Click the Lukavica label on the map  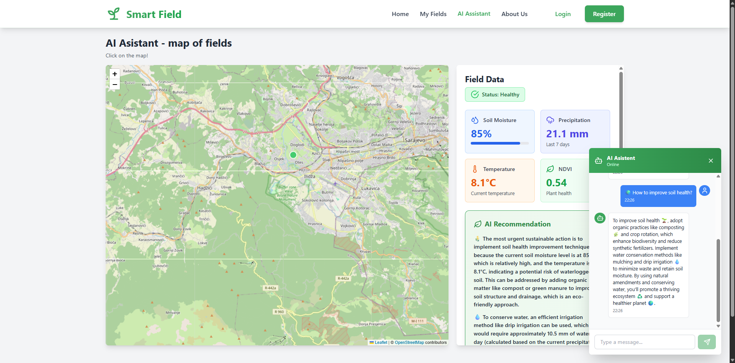pos(370,188)
